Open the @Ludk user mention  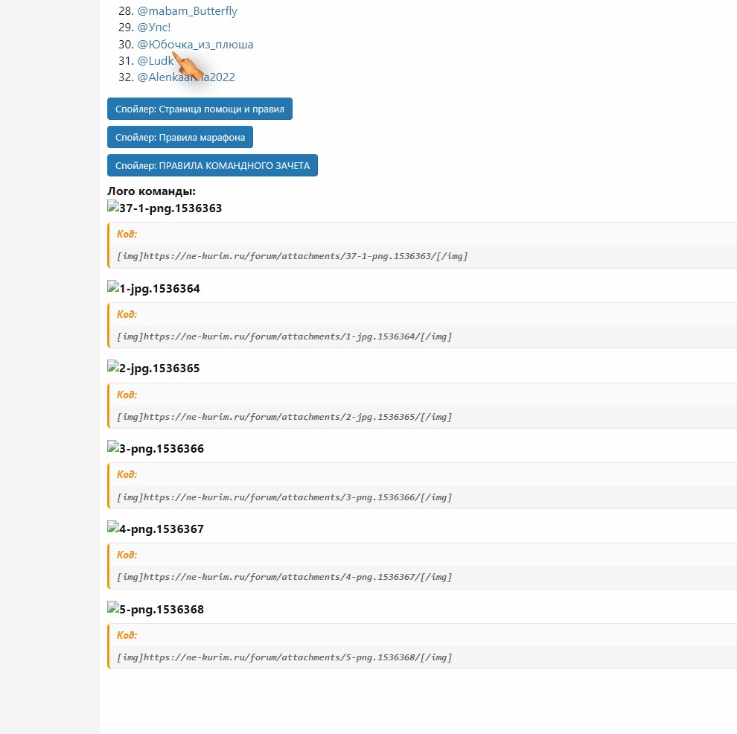point(156,60)
